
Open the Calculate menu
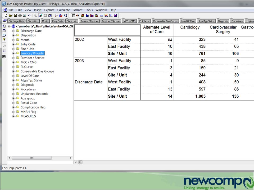tap(63, 10)
